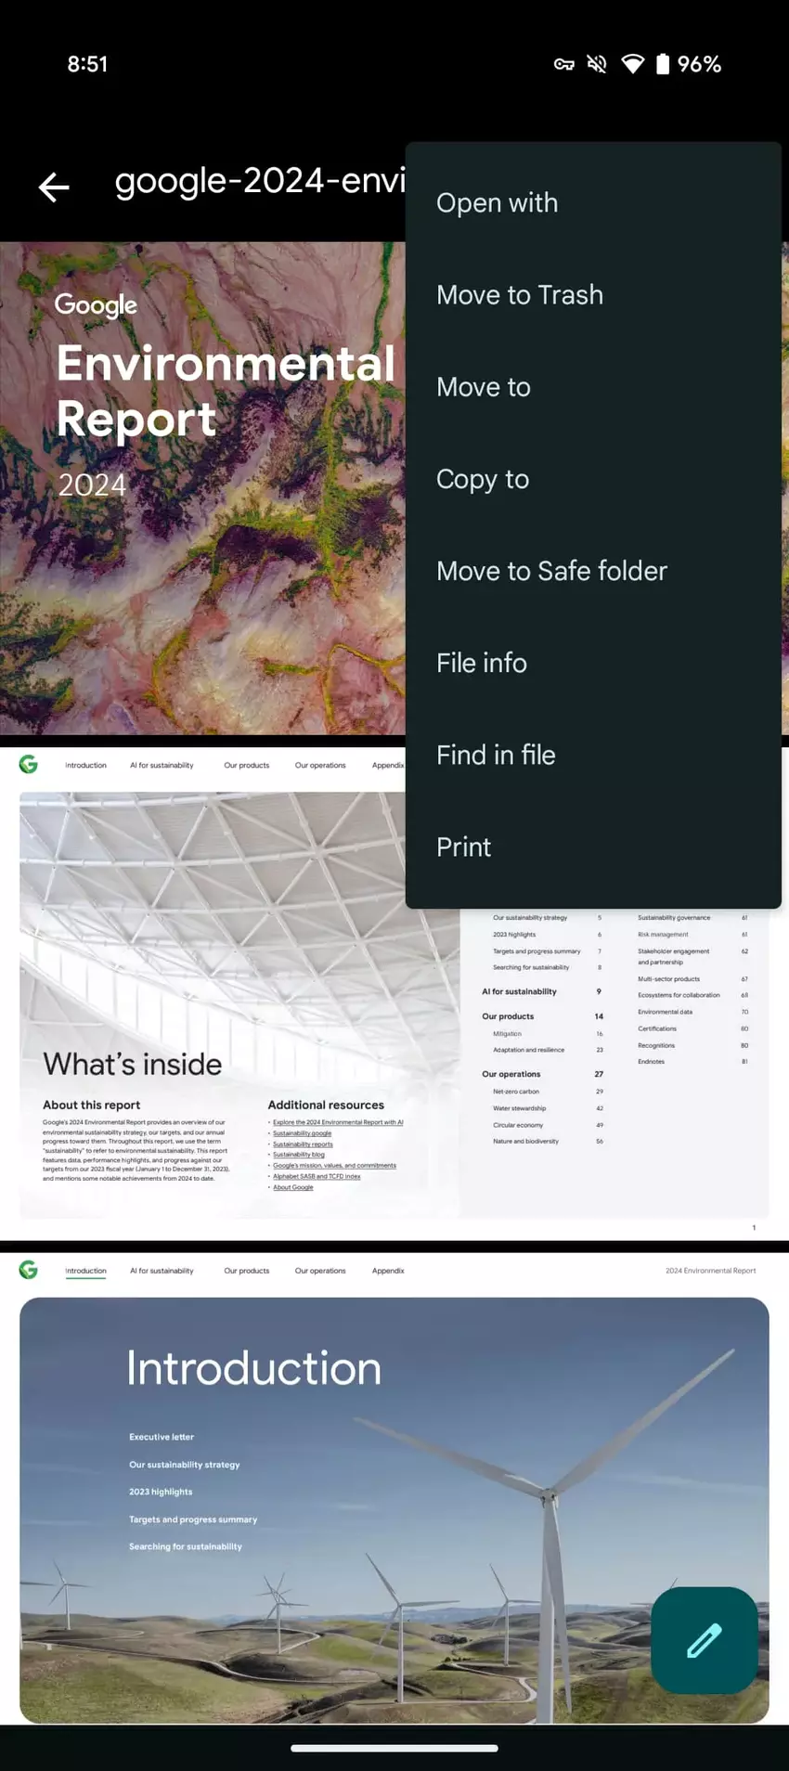Screen dimensions: 789x1771
Task: Tap the pencil edit floating button
Action: coord(704,1640)
